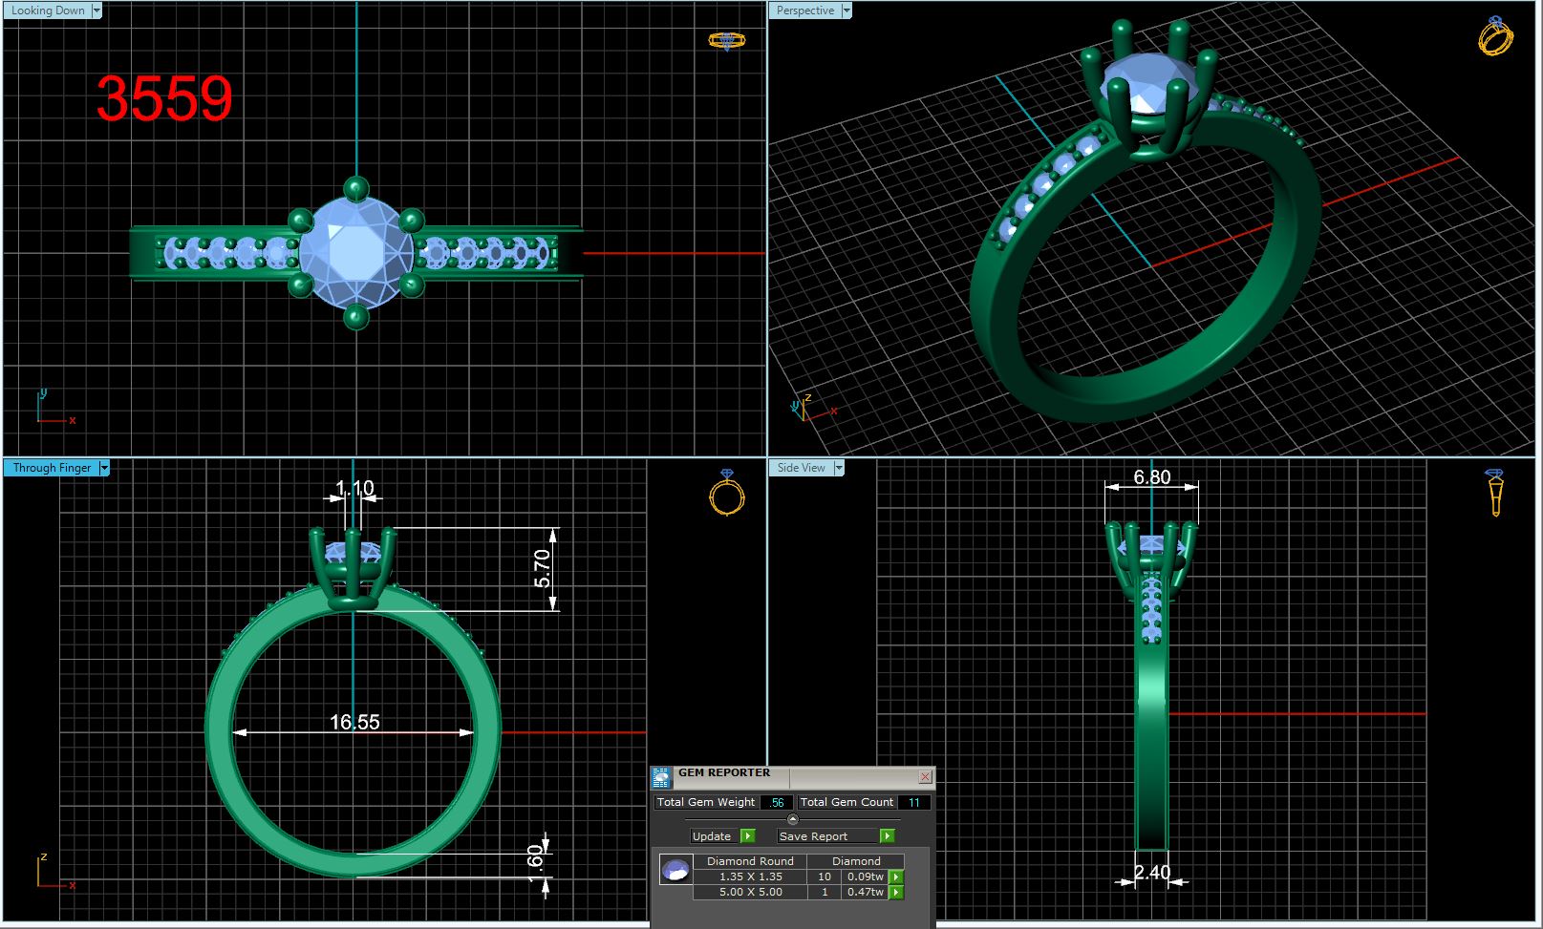Click the 5.70 head height dimension
Viewport: 1543px width, 929px height.
coord(542,568)
